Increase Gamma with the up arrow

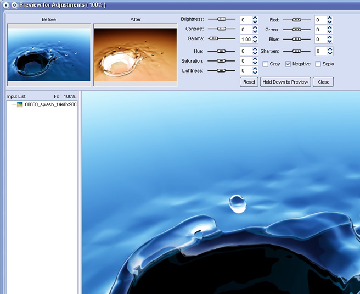coord(255,37)
